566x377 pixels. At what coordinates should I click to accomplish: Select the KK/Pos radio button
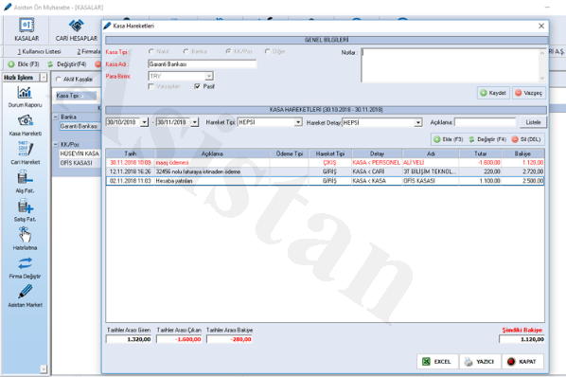pos(228,52)
